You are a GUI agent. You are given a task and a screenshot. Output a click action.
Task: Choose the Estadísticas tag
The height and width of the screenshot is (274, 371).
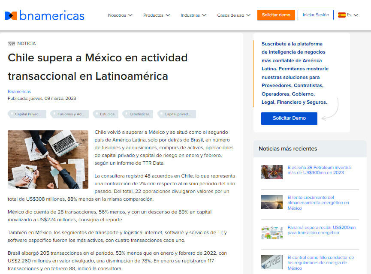pos(139,114)
